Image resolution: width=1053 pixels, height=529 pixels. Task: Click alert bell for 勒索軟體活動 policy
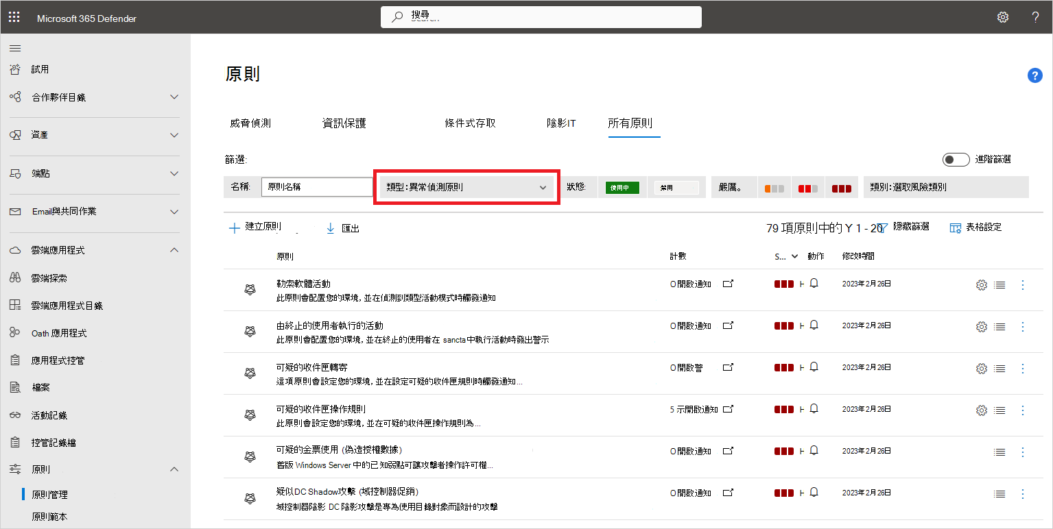(x=814, y=283)
